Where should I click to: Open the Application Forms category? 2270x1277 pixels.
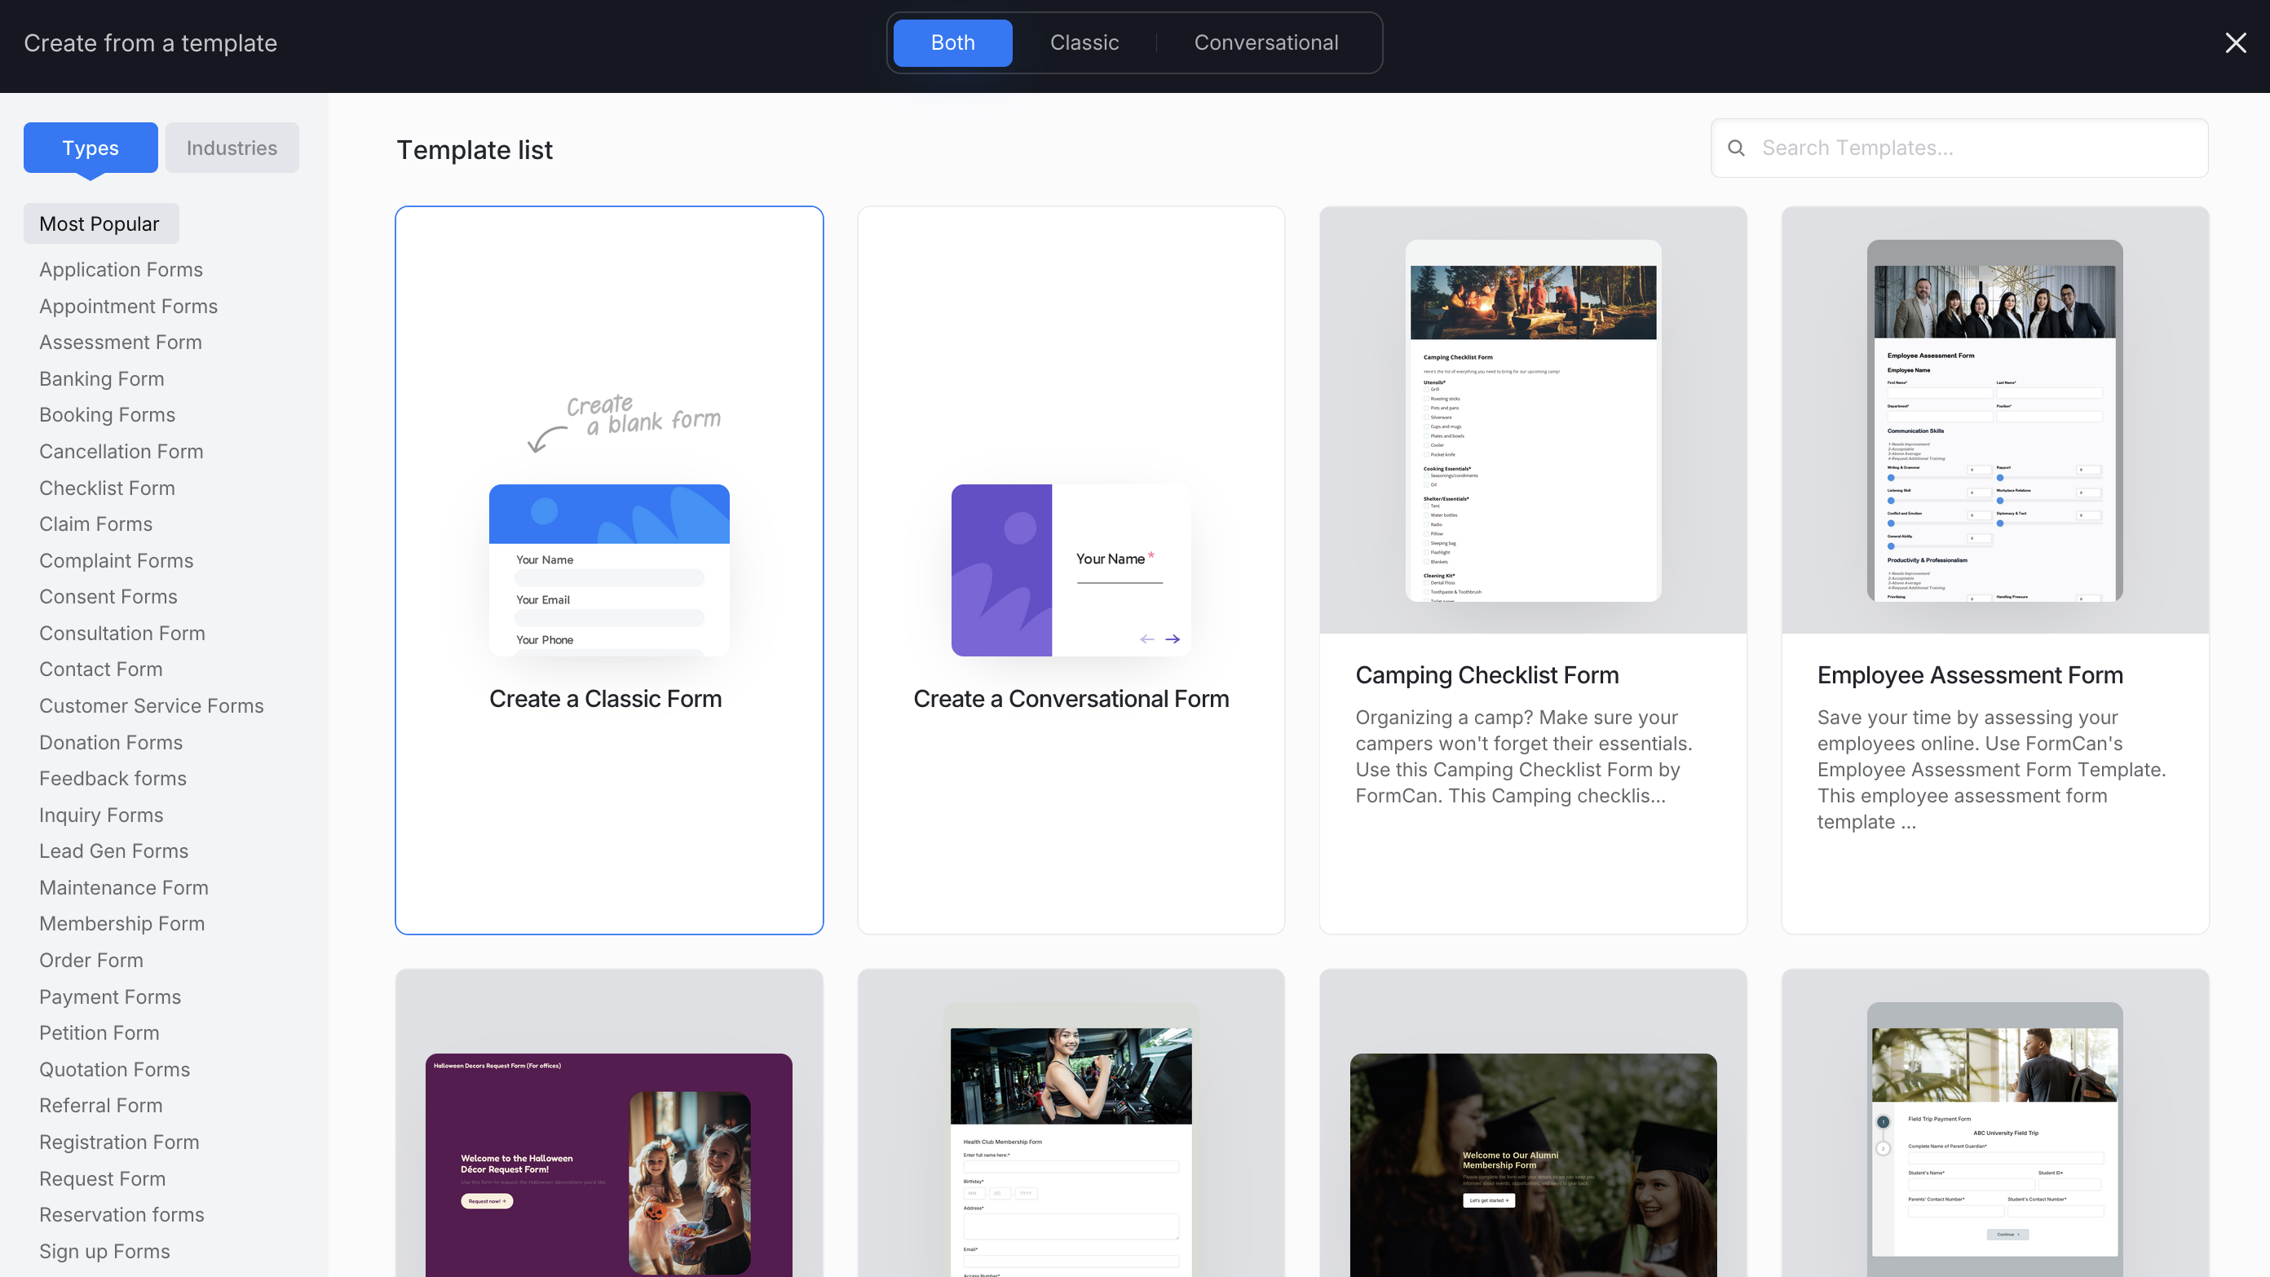121,270
